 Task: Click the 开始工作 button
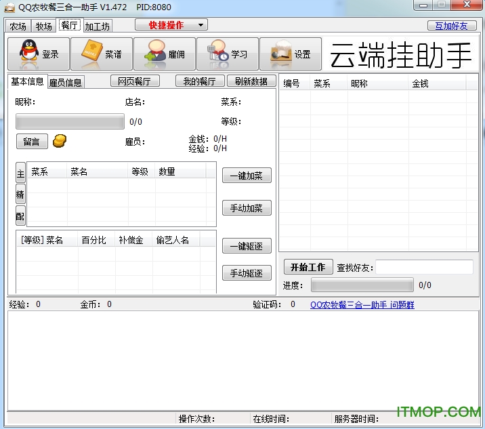click(308, 267)
